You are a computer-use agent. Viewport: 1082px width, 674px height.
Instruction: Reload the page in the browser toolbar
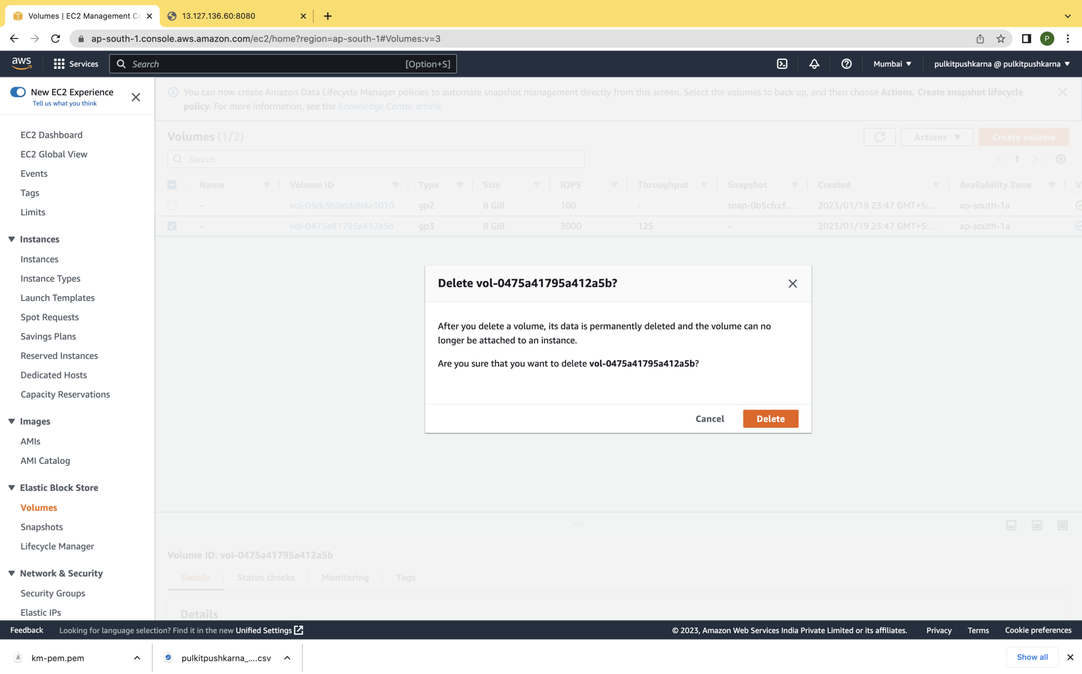pyautogui.click(x=55, y=39)
